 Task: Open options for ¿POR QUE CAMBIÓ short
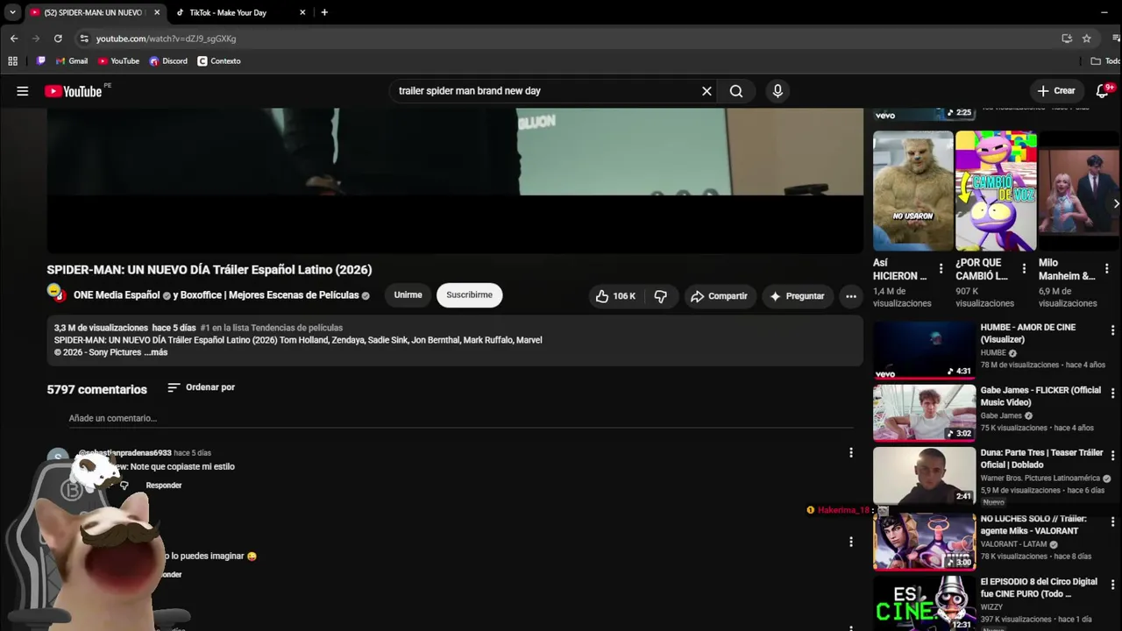(x=1024, y=269)
